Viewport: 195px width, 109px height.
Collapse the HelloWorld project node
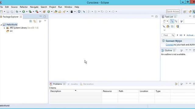click(1, 25)
